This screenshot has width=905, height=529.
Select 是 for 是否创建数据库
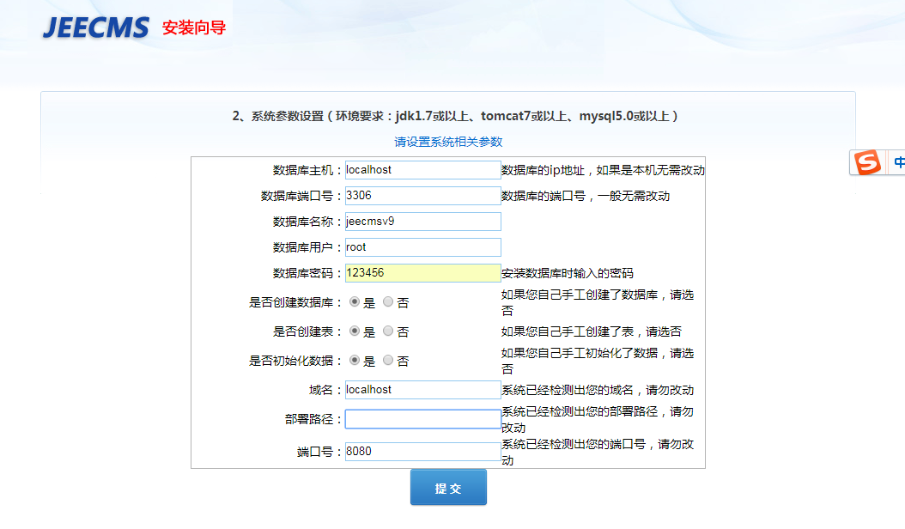(355, 301)
